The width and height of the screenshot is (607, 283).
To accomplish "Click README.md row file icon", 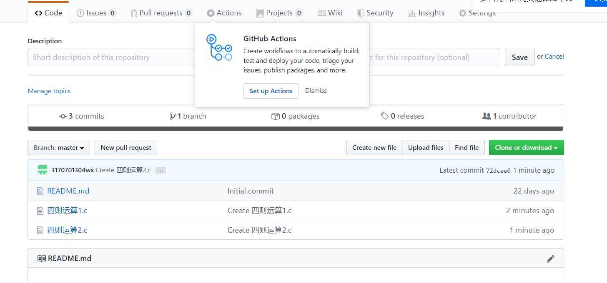I will click(40, 191).
